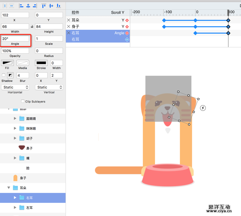Image resolution: width=241 pixels, height=216 pixels.
Task: Click the Width field showing 66
Action: (15, 27)
